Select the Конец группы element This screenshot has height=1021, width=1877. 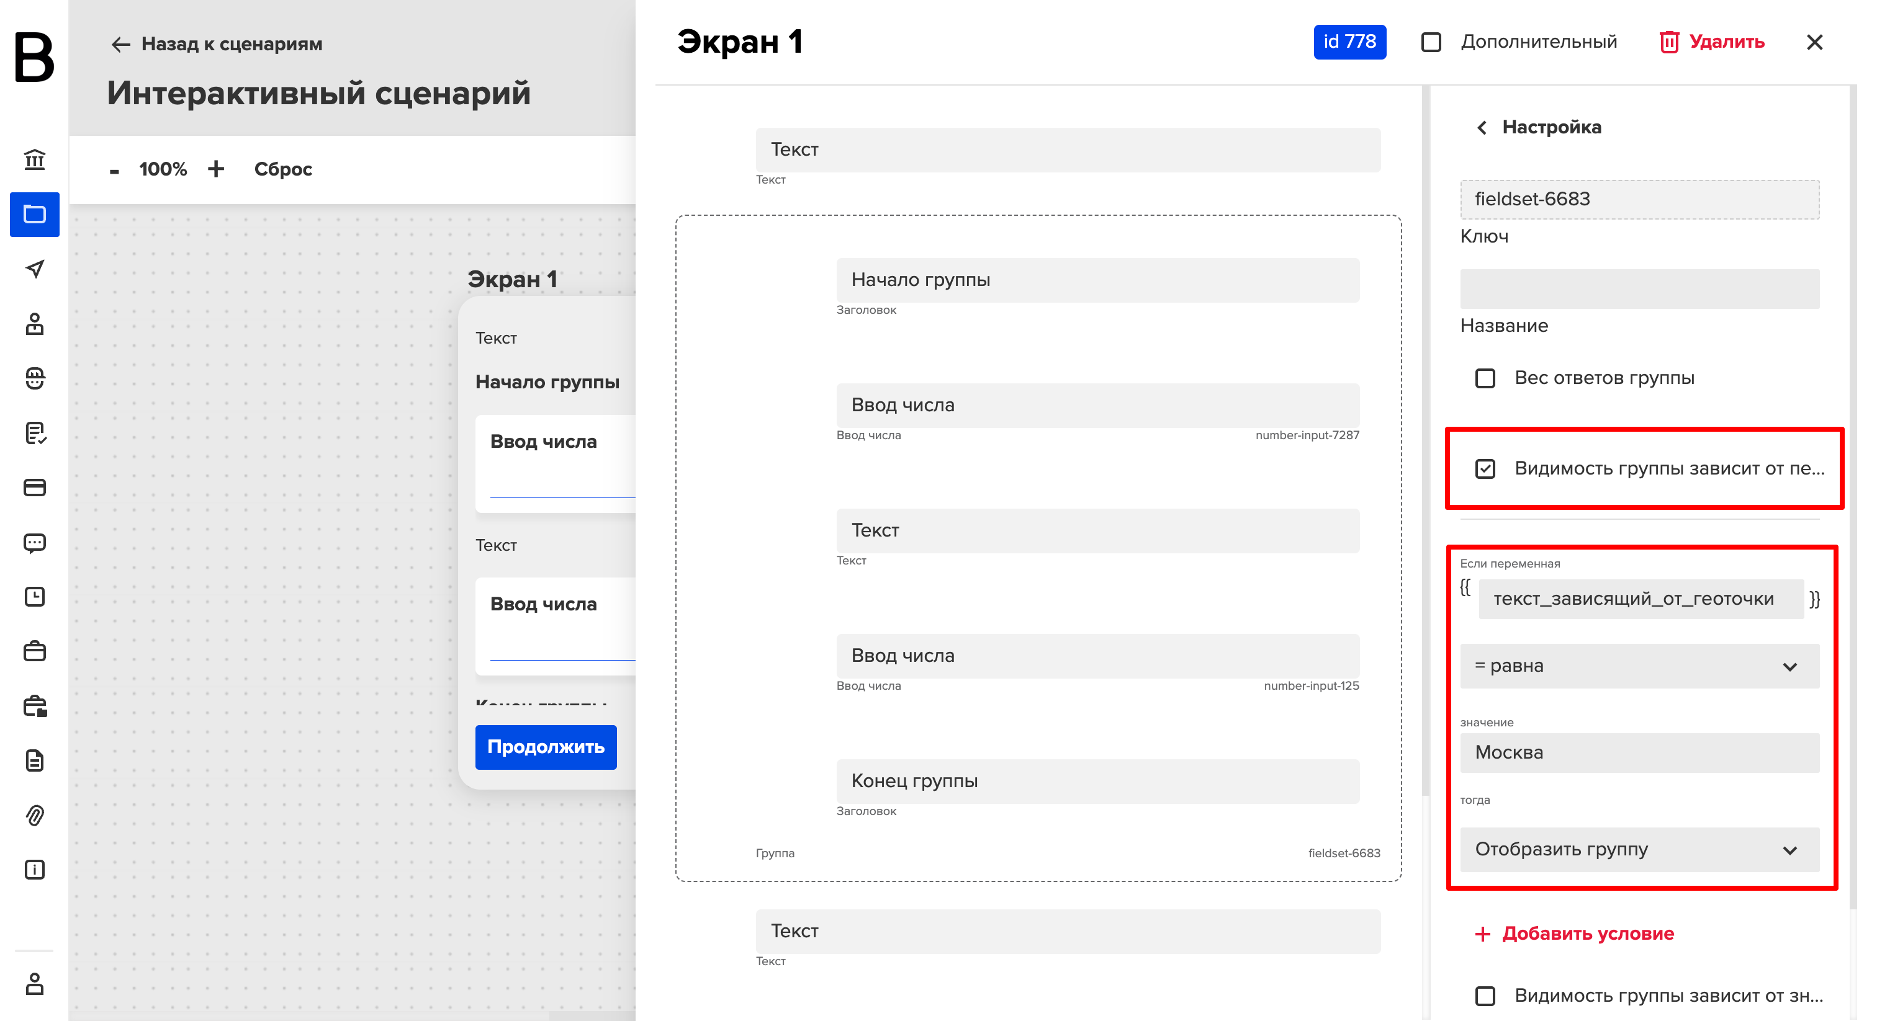click(1097, 782)
